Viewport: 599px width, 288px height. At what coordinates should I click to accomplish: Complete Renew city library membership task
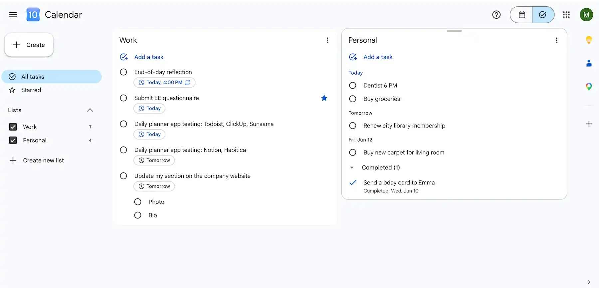(353, 126)
